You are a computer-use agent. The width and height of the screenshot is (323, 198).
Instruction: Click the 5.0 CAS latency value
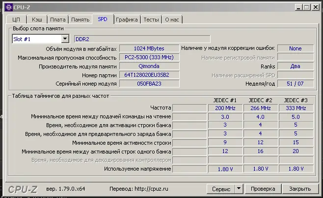pos(296,117)
